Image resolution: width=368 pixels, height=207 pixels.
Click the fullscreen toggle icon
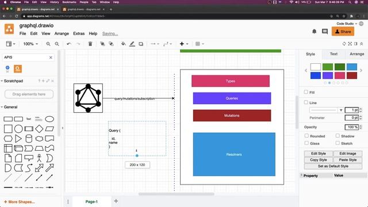click(x=350, y=44)
